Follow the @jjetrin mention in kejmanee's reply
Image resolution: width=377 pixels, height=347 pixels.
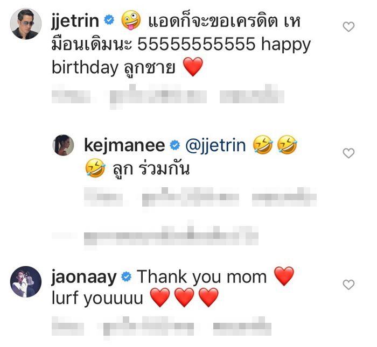(x=215, y=145)
